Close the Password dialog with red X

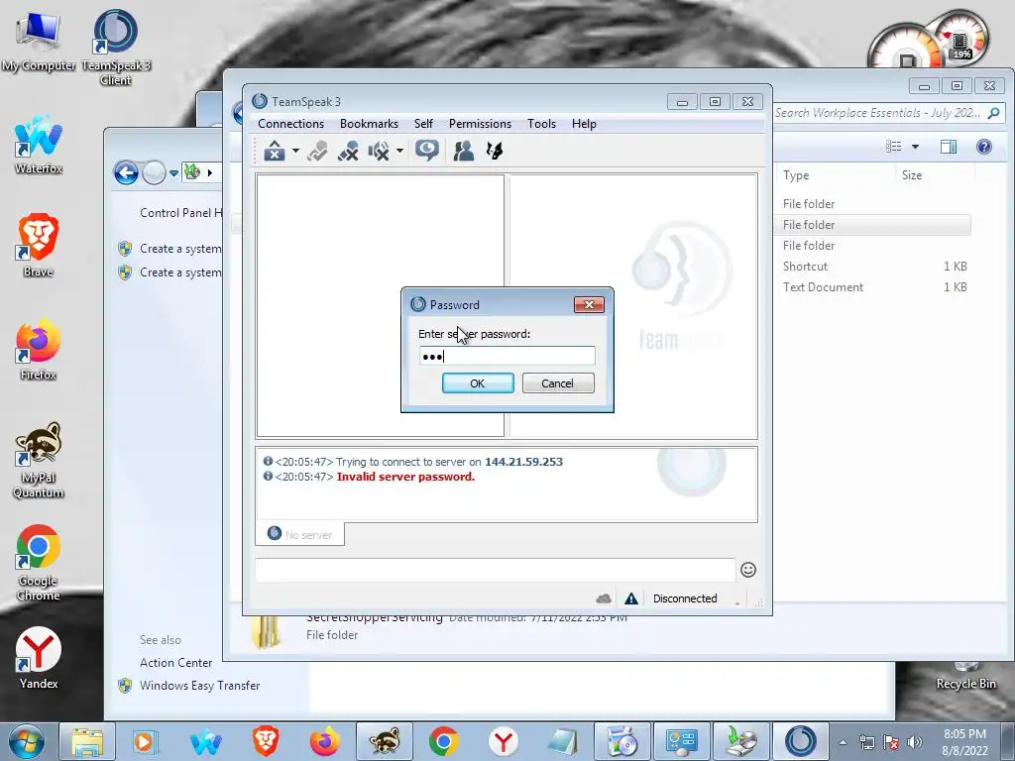click(x=589, y=305)
